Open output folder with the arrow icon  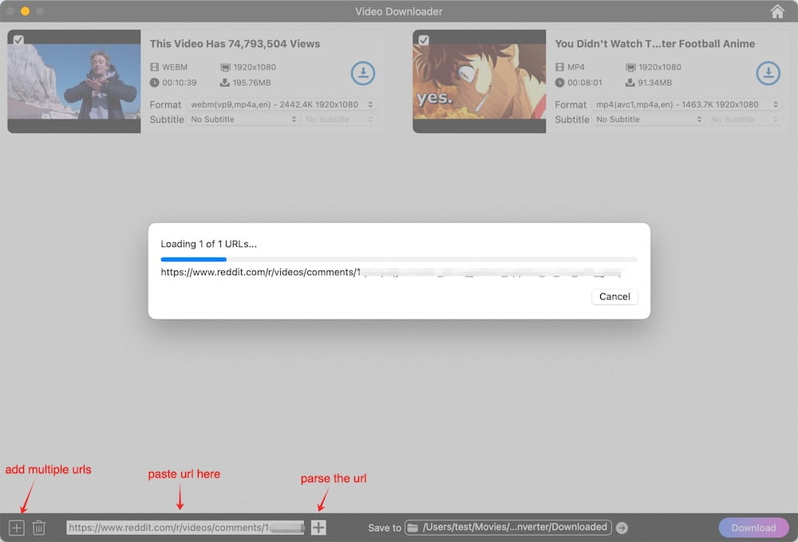(x=622, y=528)
